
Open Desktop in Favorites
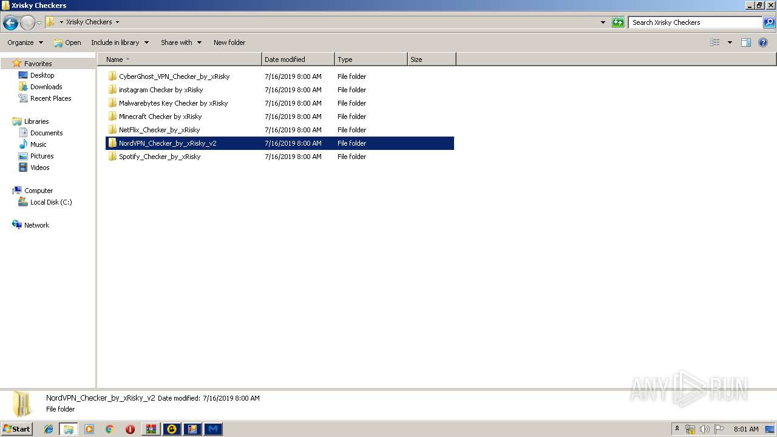point(42,75)
